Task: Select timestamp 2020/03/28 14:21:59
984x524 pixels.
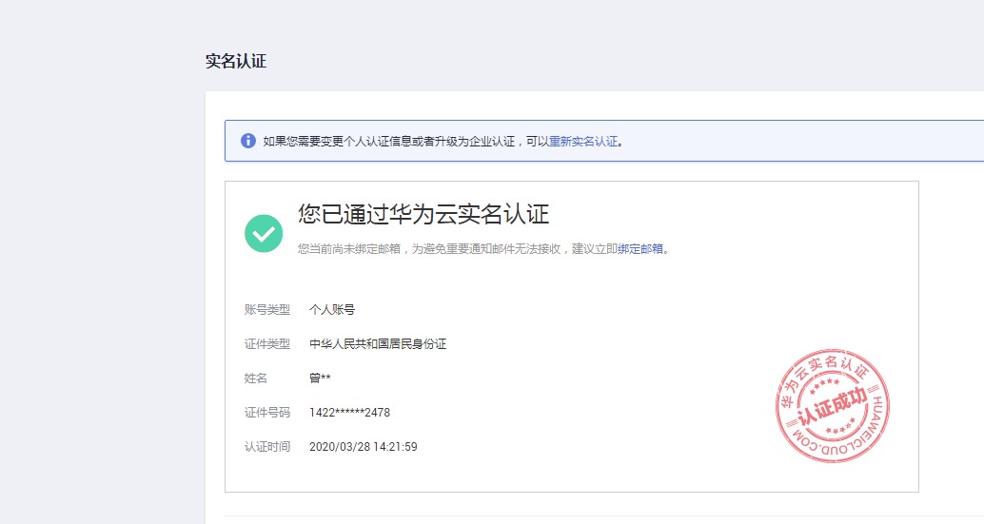Action: pyautogui.click(x=364, y=447)
